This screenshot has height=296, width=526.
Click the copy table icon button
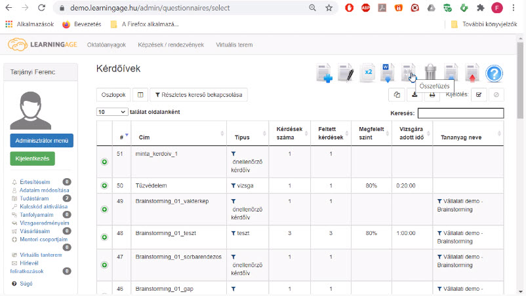[397, 95]
